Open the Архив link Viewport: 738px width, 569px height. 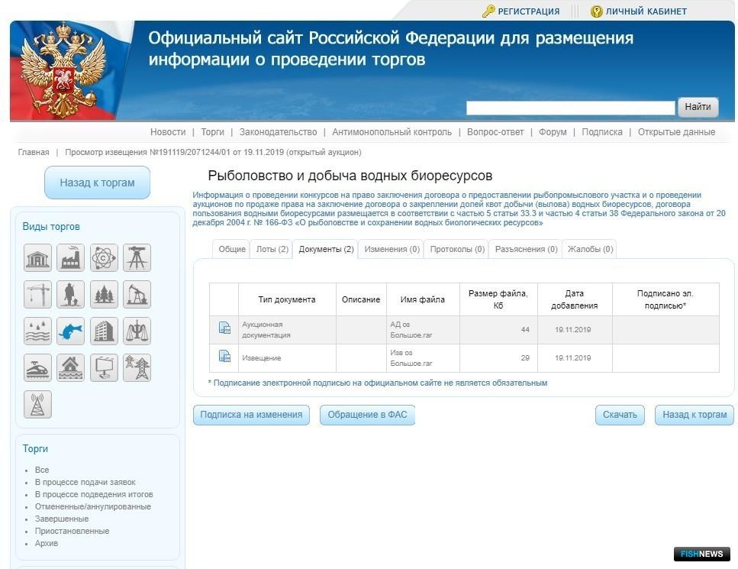click(47, 543)
